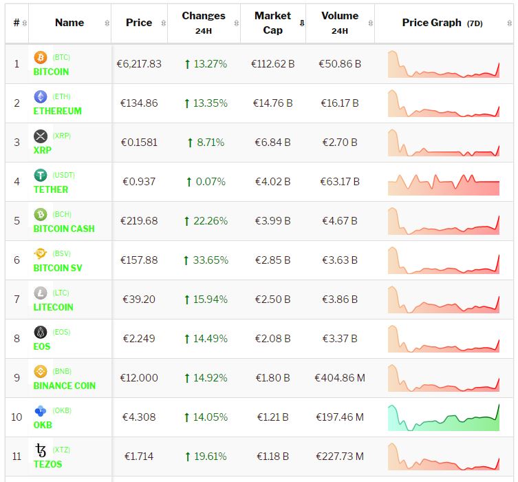Click the XRP coin logo icon
The width and height of the screenshot is (518, 482).
pyautogui.click(x=40, y=136)
